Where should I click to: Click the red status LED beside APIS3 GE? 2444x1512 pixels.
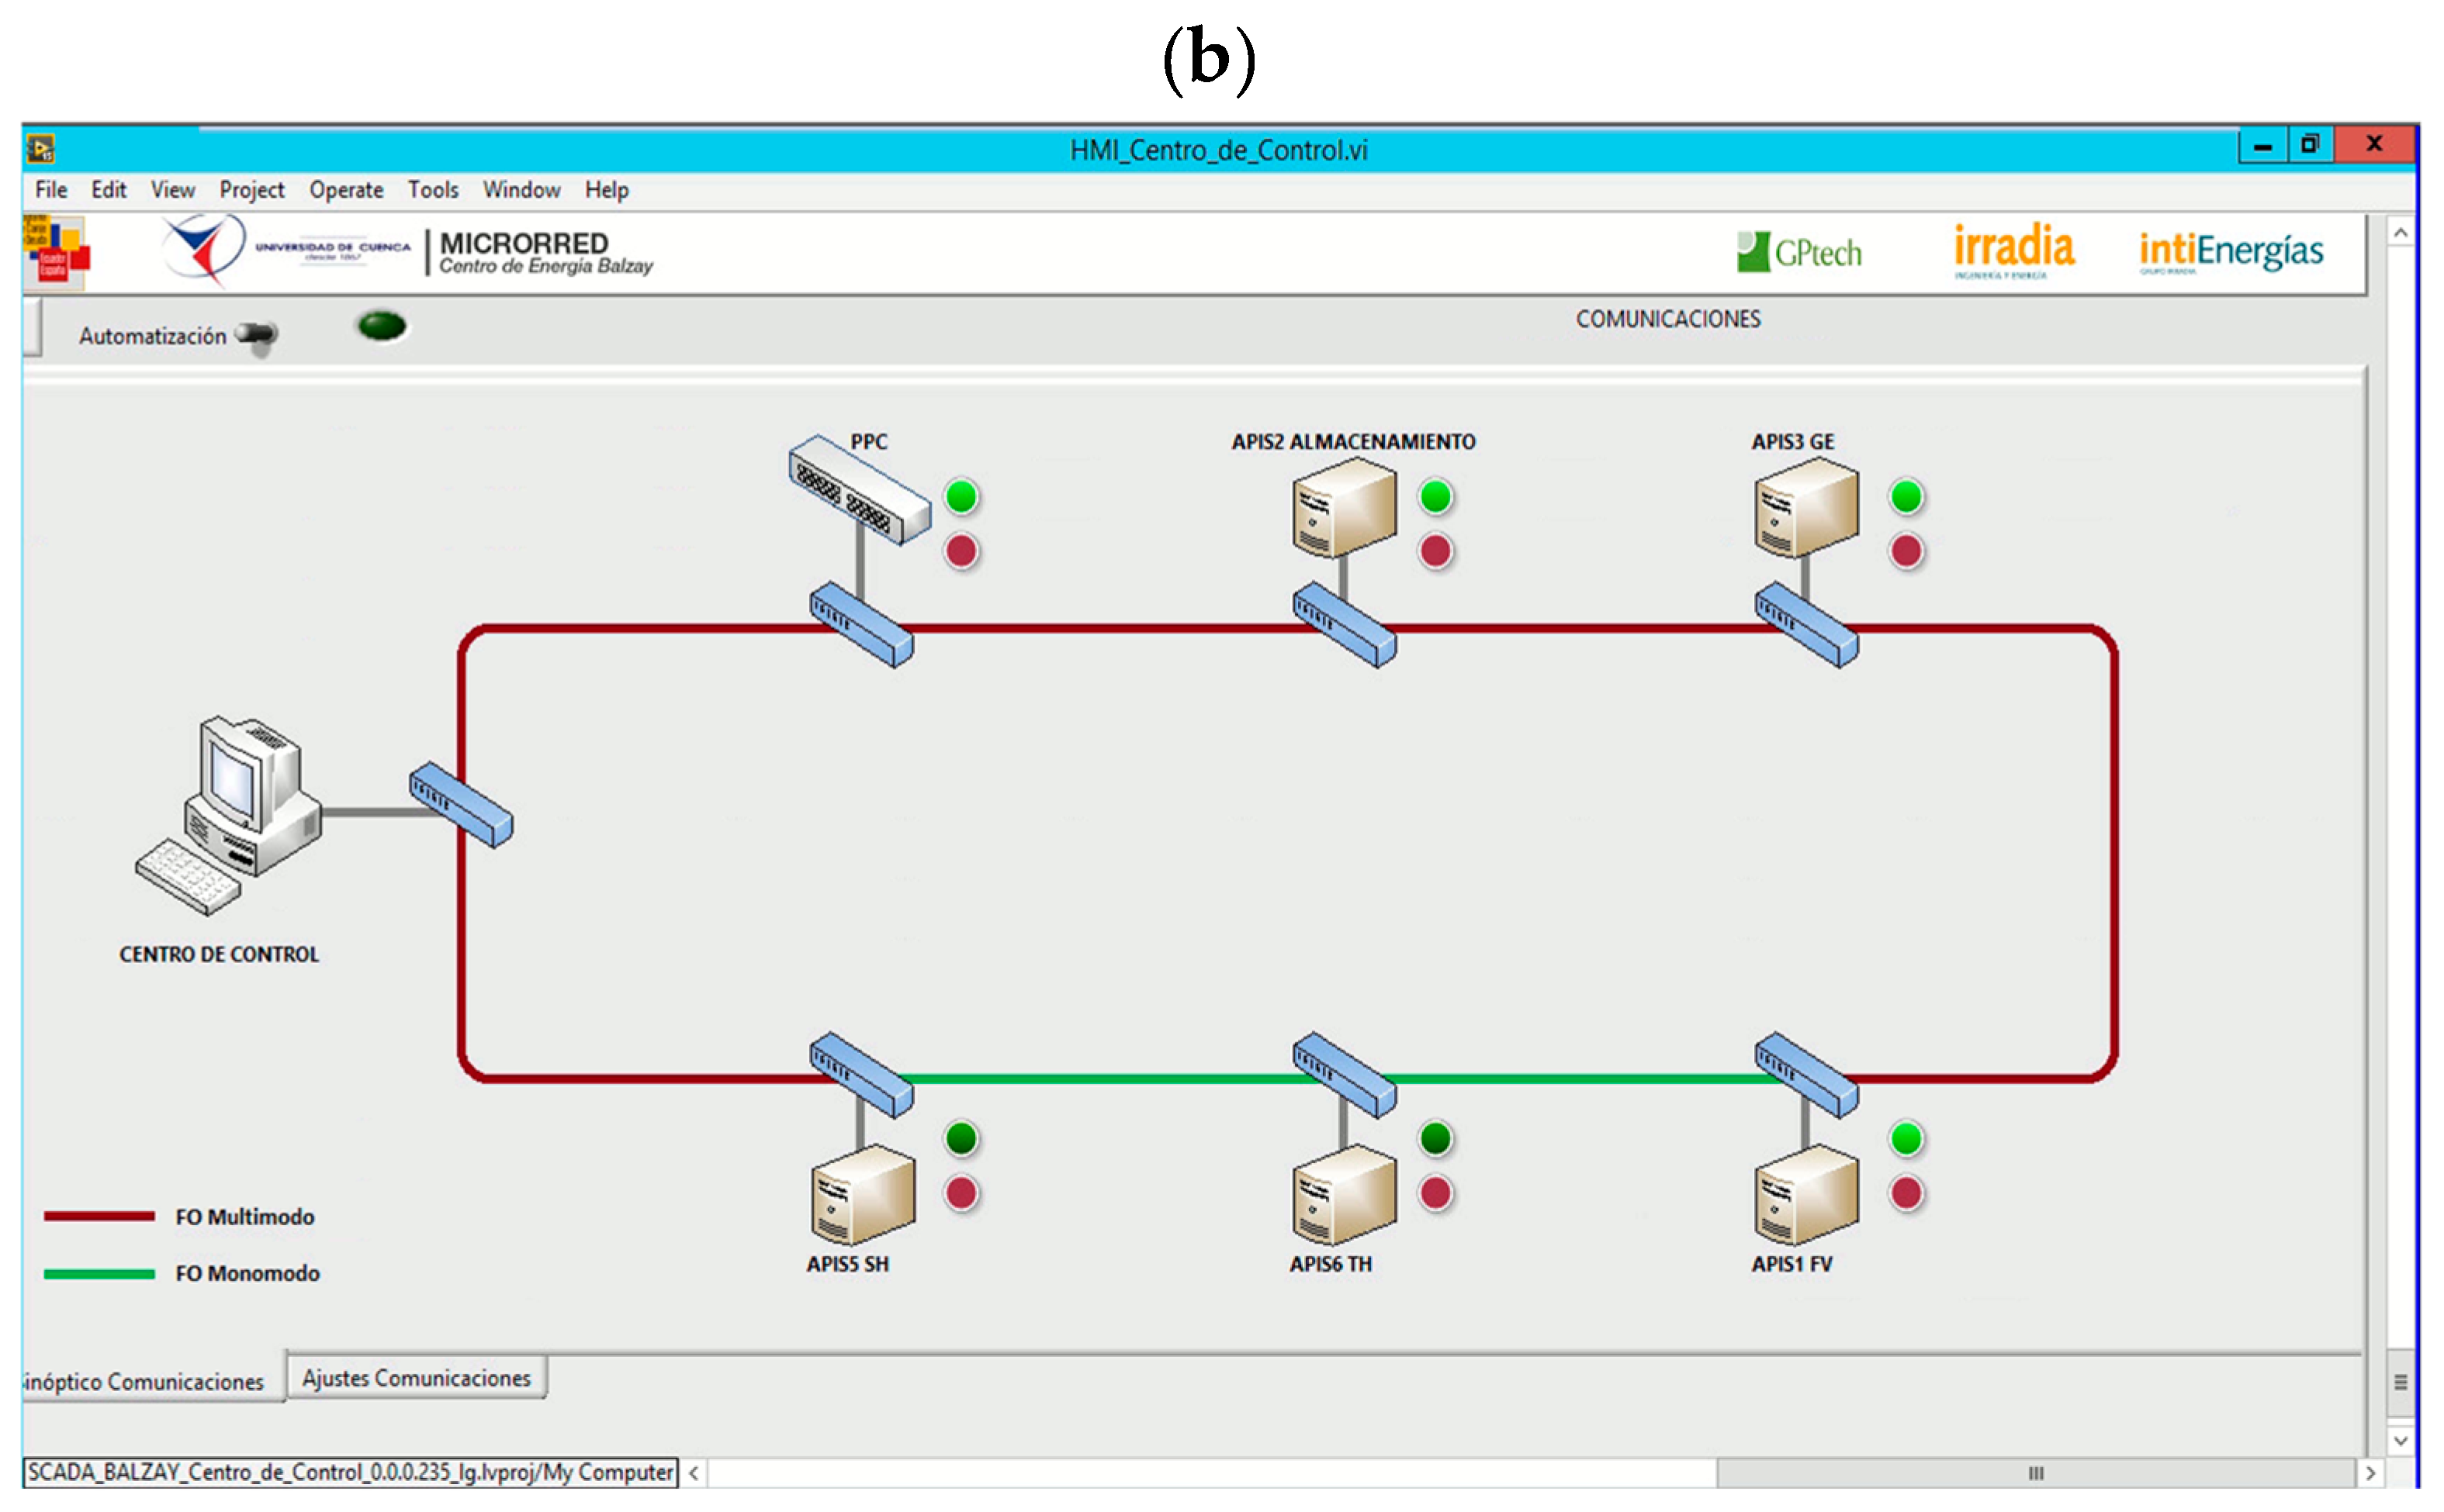click(1906, 551)
